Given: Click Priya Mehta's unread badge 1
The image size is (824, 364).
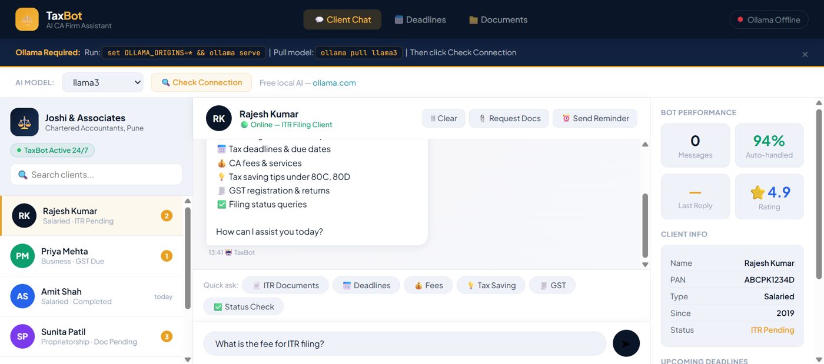Looking at the screenshot, I should tap(167, 256).
